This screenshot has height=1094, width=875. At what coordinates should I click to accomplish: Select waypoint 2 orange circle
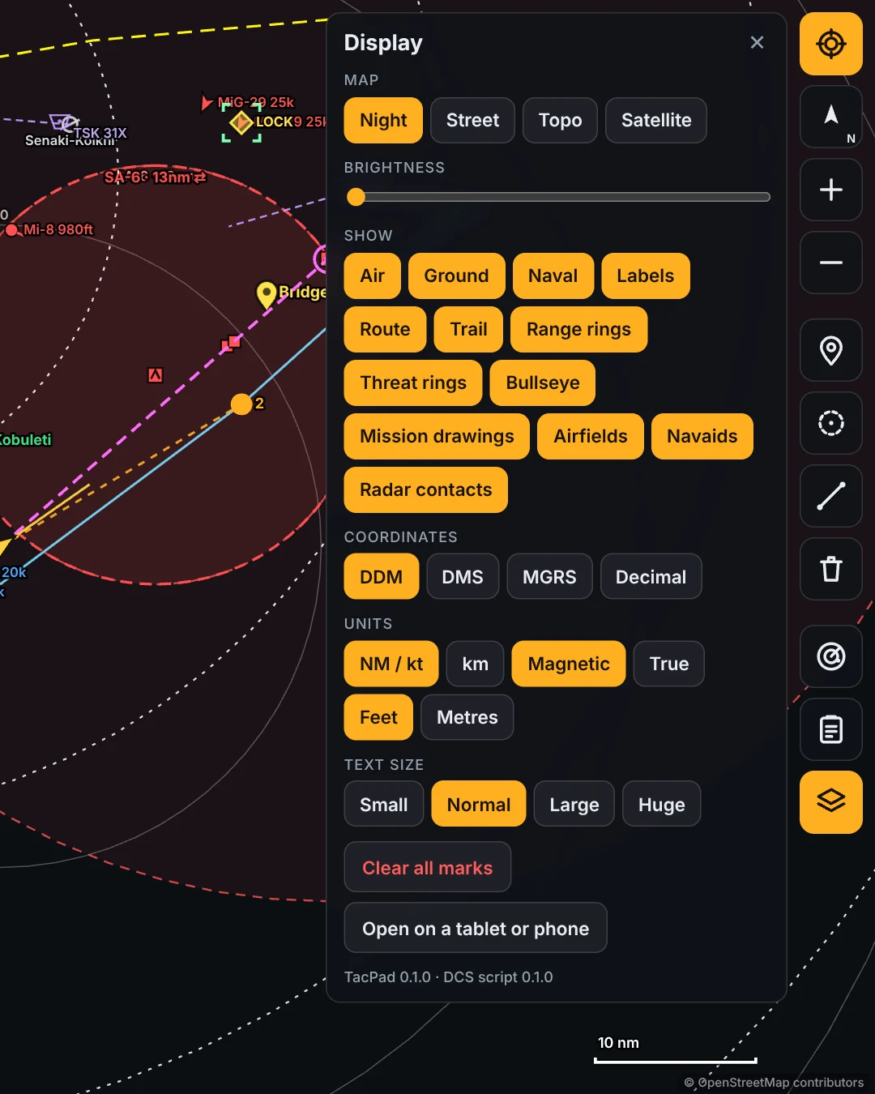[x=241, y=404]
